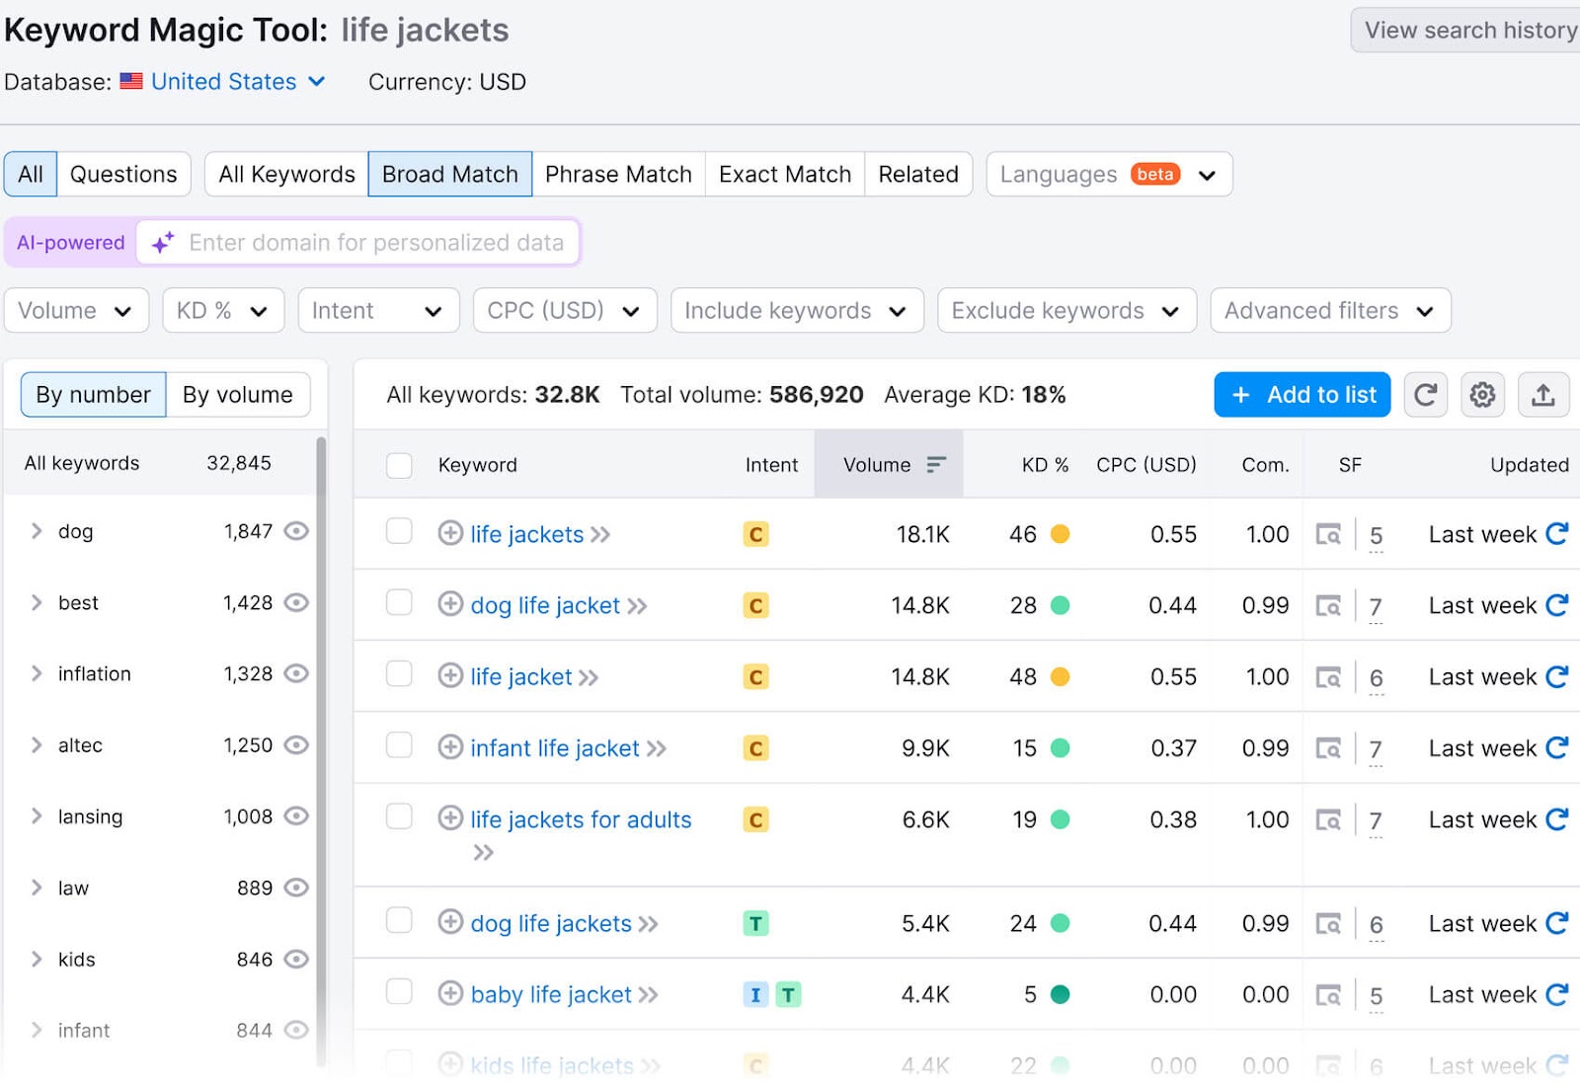Open the Languages beta dropdown
Image resolution: width=1580 pixels, height=1087 pixels.
1109,175
